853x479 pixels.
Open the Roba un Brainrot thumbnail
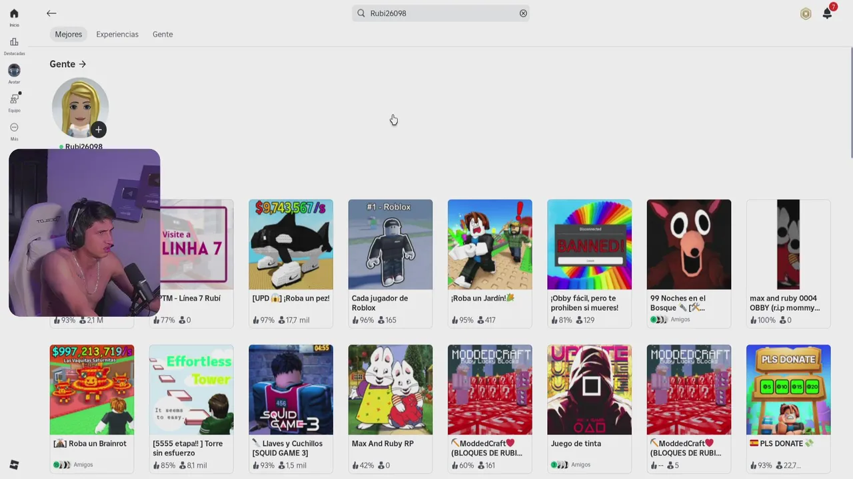coord(91,389)
